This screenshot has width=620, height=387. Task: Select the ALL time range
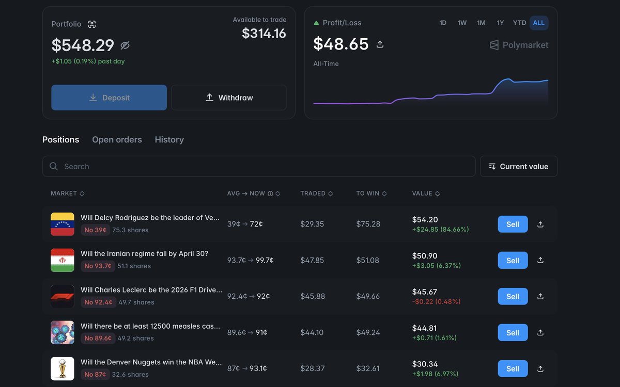coord(539,23)
